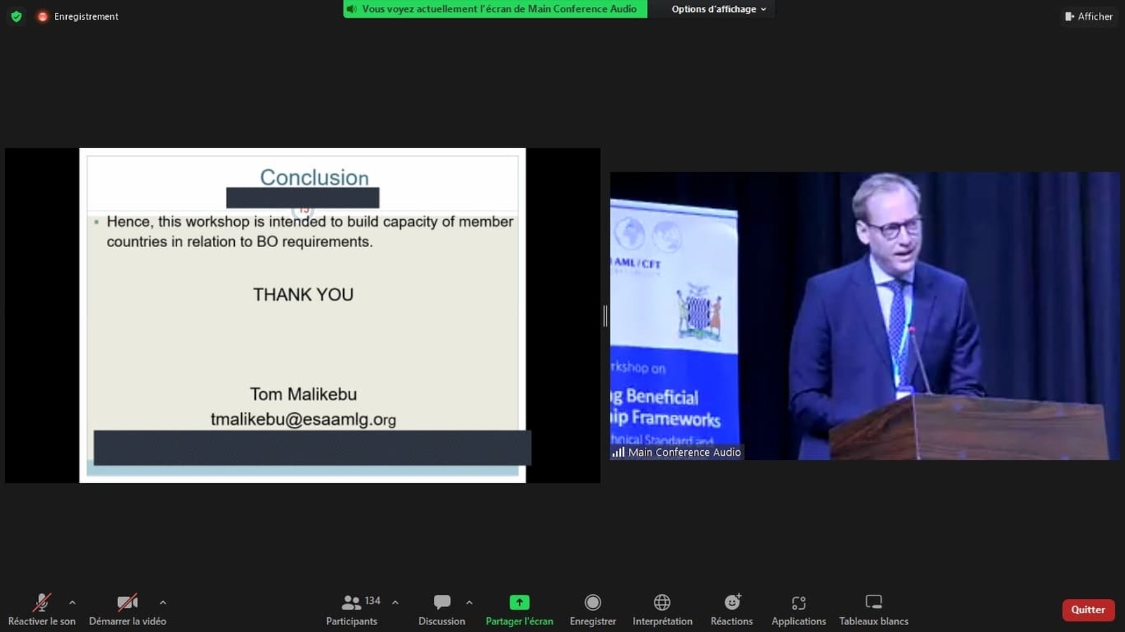This screenshot has height=632, width=1125.
Task: Click the red Enregistrement recording indicator
Action: tap(43, 16)
